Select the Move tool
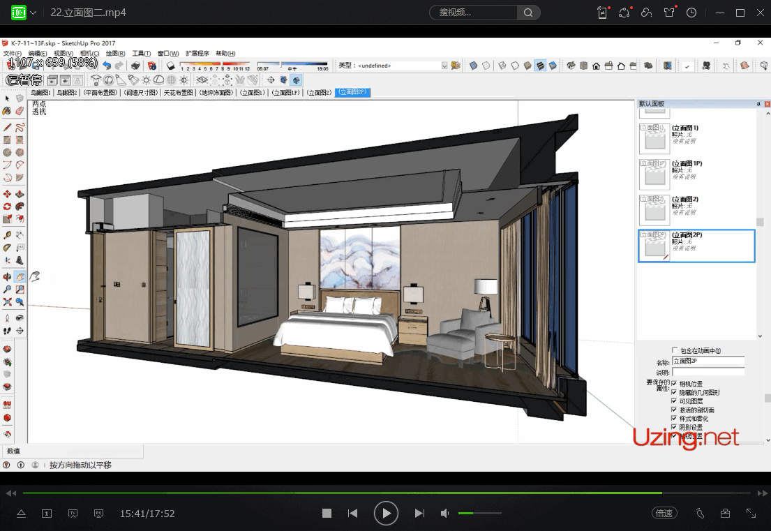Viewport: 771px width, 531px height. tap(7, 194)
